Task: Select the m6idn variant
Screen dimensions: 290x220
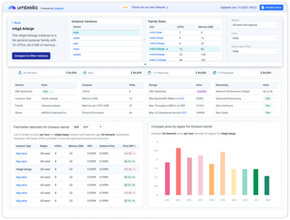Action: 77,54
